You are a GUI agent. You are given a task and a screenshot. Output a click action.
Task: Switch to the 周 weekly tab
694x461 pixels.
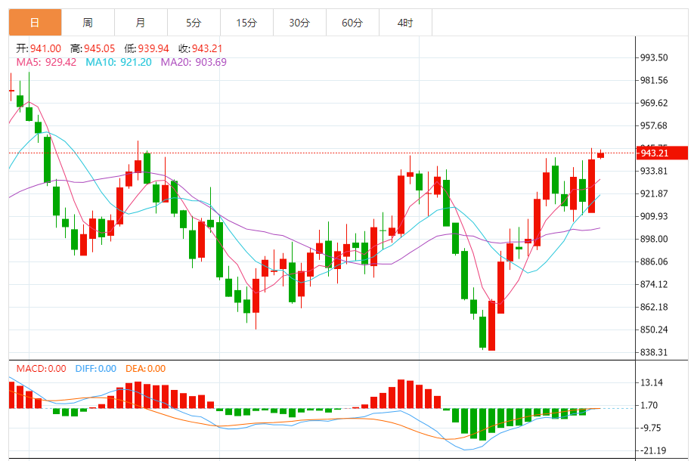(88, 23)
